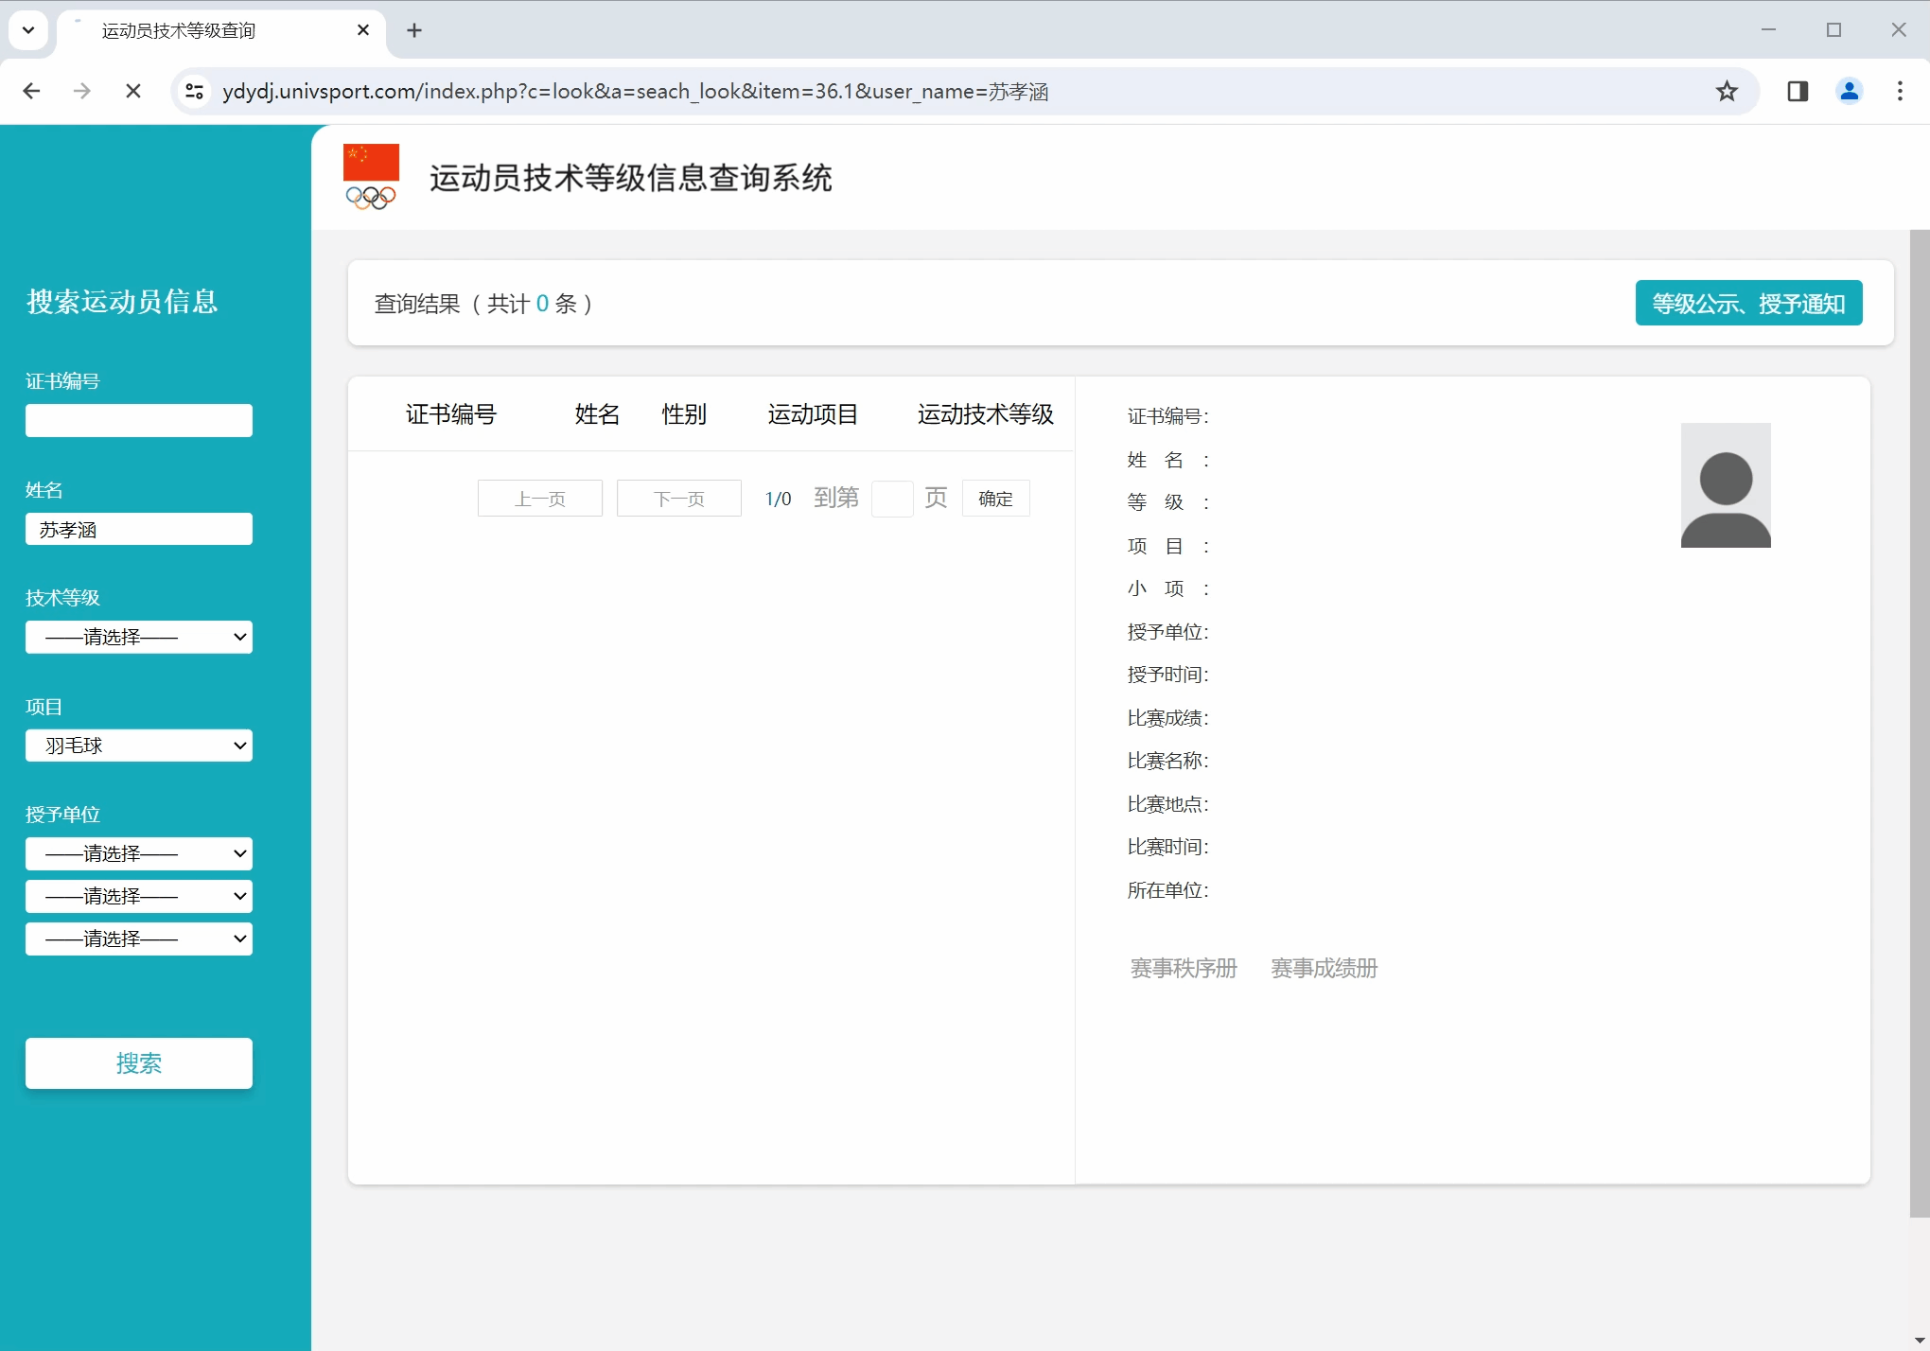Click the 赛事成绩册 link
Image resolution: width=1930 pixels, height=1351 pixels.
(x=1324, y=968)
